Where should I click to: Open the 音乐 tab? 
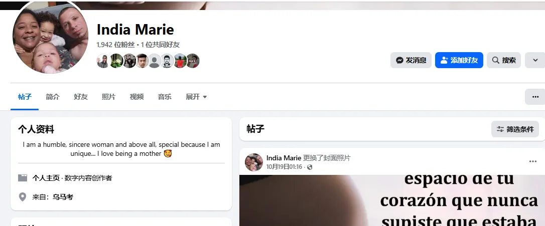tap(165, 97)
